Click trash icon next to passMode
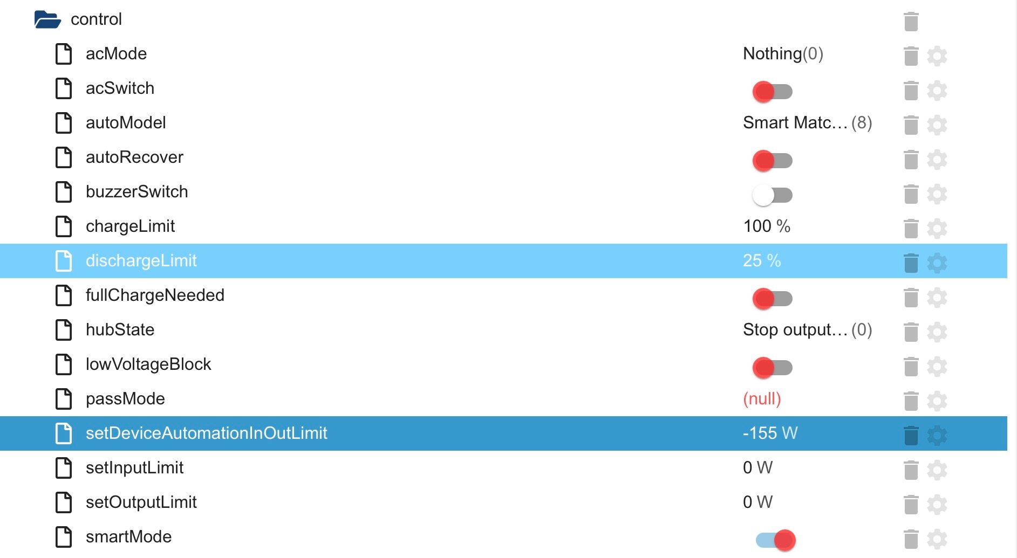The width and height of the screenshot is (1017, 558). point(911,401)
